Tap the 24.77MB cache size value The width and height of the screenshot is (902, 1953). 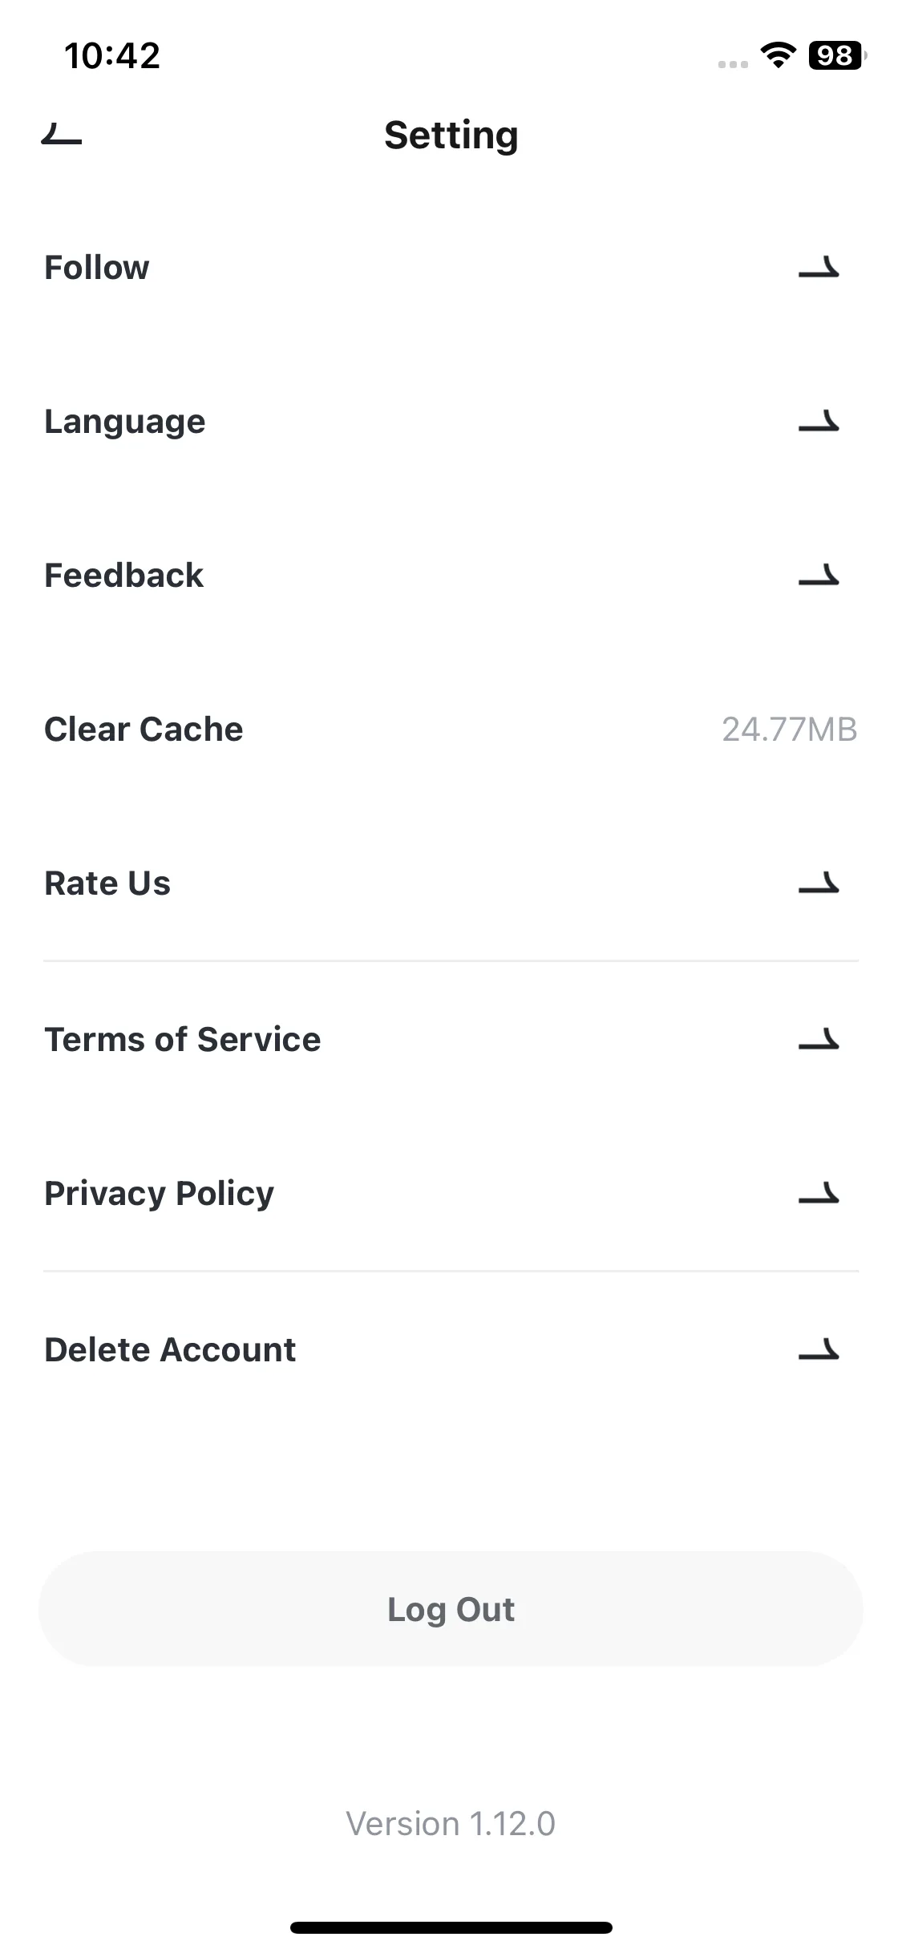tap(790, 730)
